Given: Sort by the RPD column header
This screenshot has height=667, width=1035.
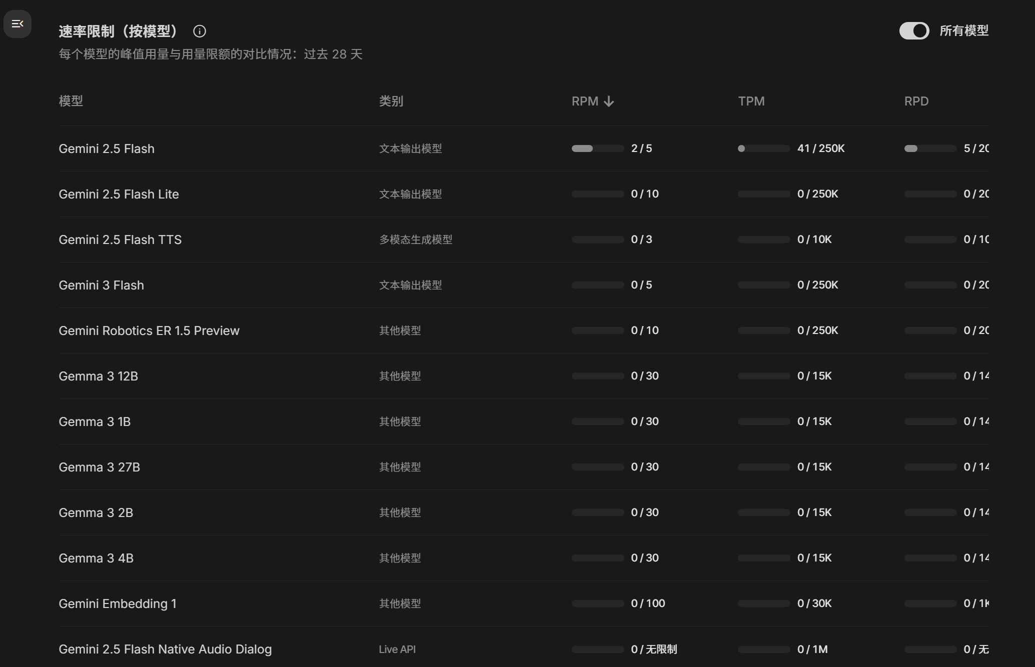Looking at the screenshot, I should point(916,101).
